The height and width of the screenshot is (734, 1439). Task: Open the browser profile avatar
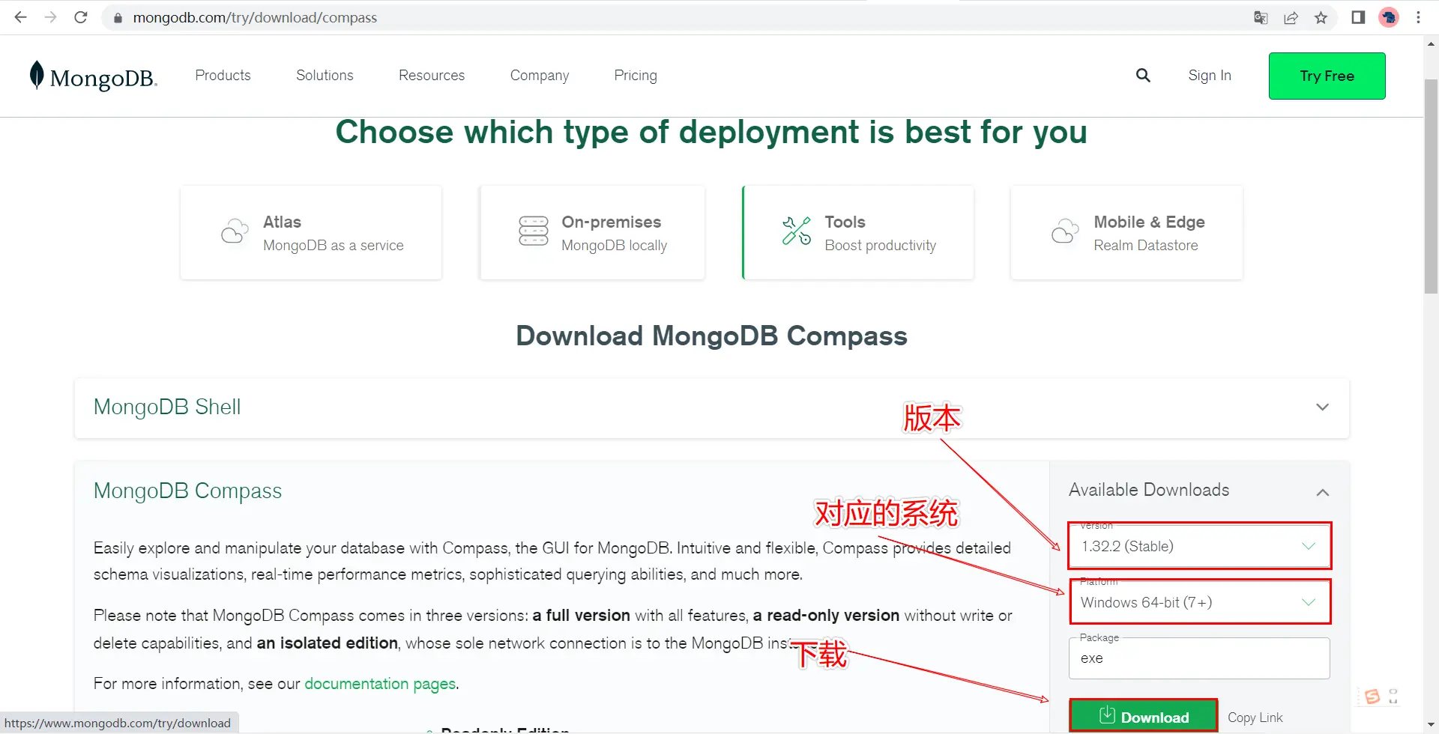tap(1389, 17)
